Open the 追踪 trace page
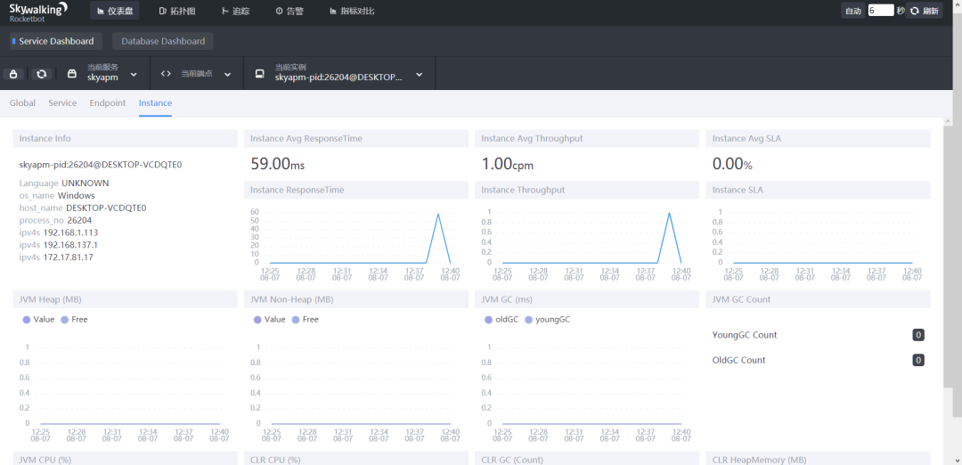 pyautogui.click(x=235, y=12)
